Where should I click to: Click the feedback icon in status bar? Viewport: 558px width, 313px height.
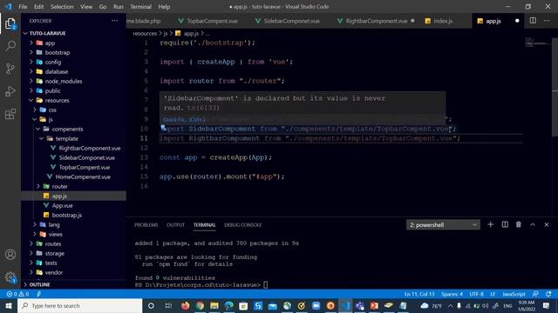(535, 294)
